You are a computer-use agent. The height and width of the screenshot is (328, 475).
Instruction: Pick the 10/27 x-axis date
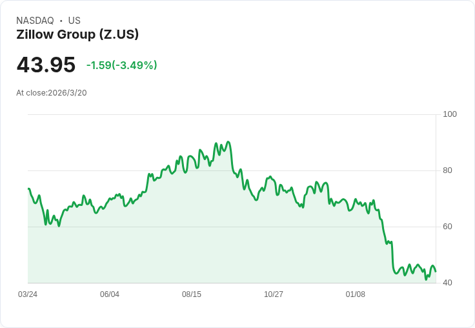tap(274, 294)
